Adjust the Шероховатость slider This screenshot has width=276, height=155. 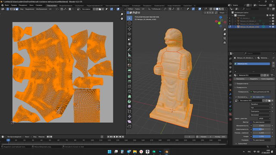tap(262, 129)
